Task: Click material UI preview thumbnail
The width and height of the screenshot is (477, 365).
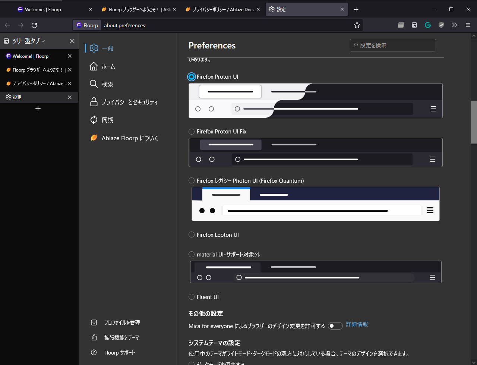Action: pos(316,272)
